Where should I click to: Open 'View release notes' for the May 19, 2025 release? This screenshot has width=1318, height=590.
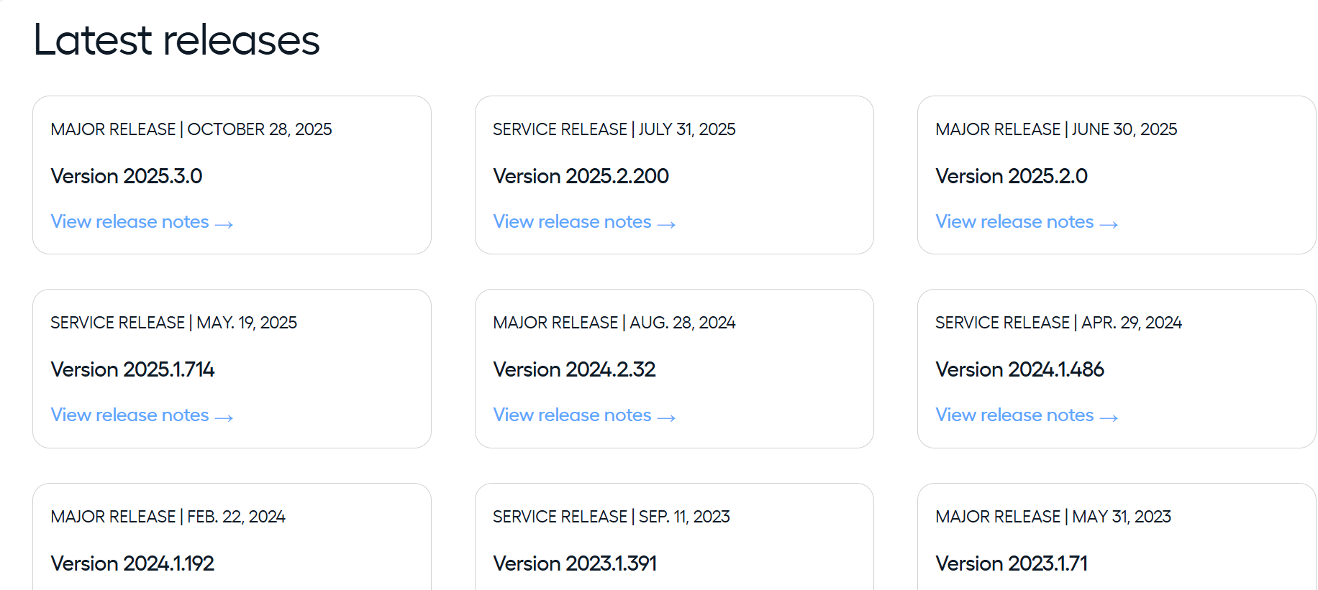coord(129,415)
